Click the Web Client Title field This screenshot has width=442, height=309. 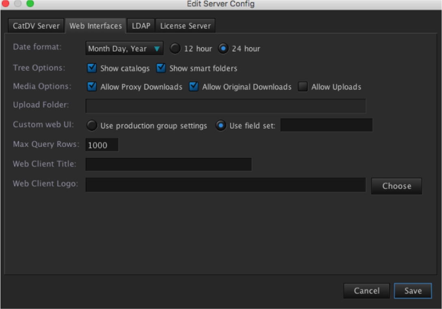coord(168,164)
